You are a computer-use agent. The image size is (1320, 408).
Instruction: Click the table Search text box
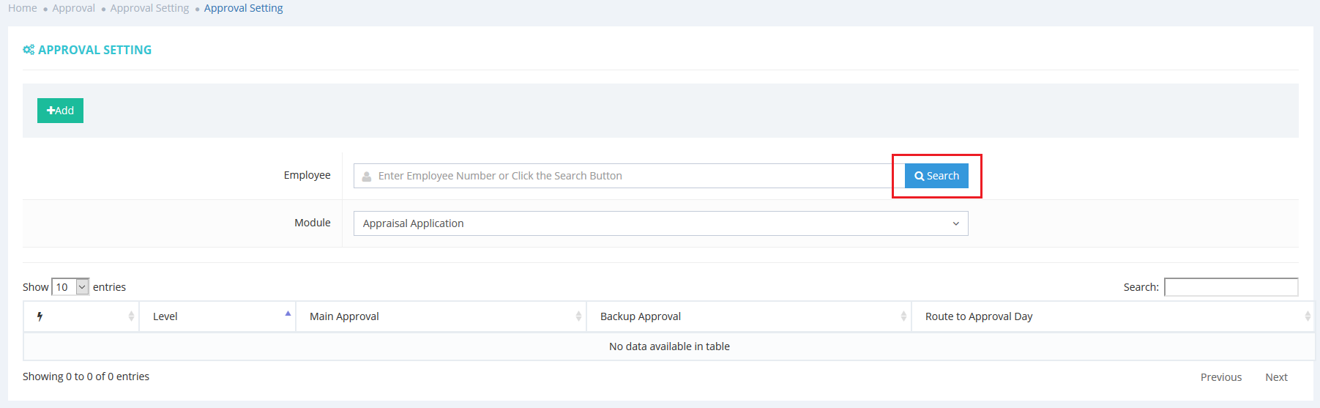pos(1231,287)
